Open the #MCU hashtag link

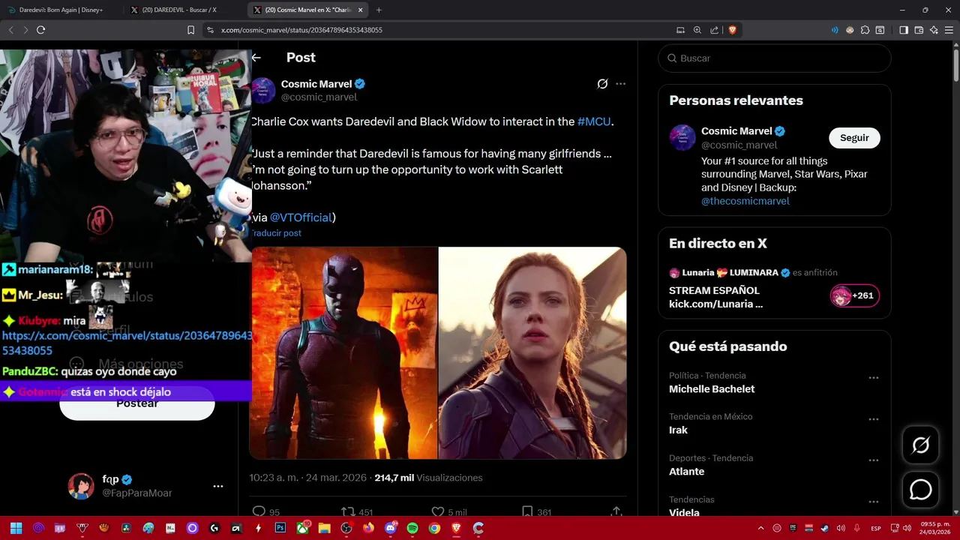(x=594, y=121)
